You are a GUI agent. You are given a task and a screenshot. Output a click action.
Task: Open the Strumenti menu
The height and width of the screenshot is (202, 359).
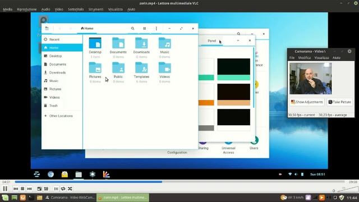(96, 10)
